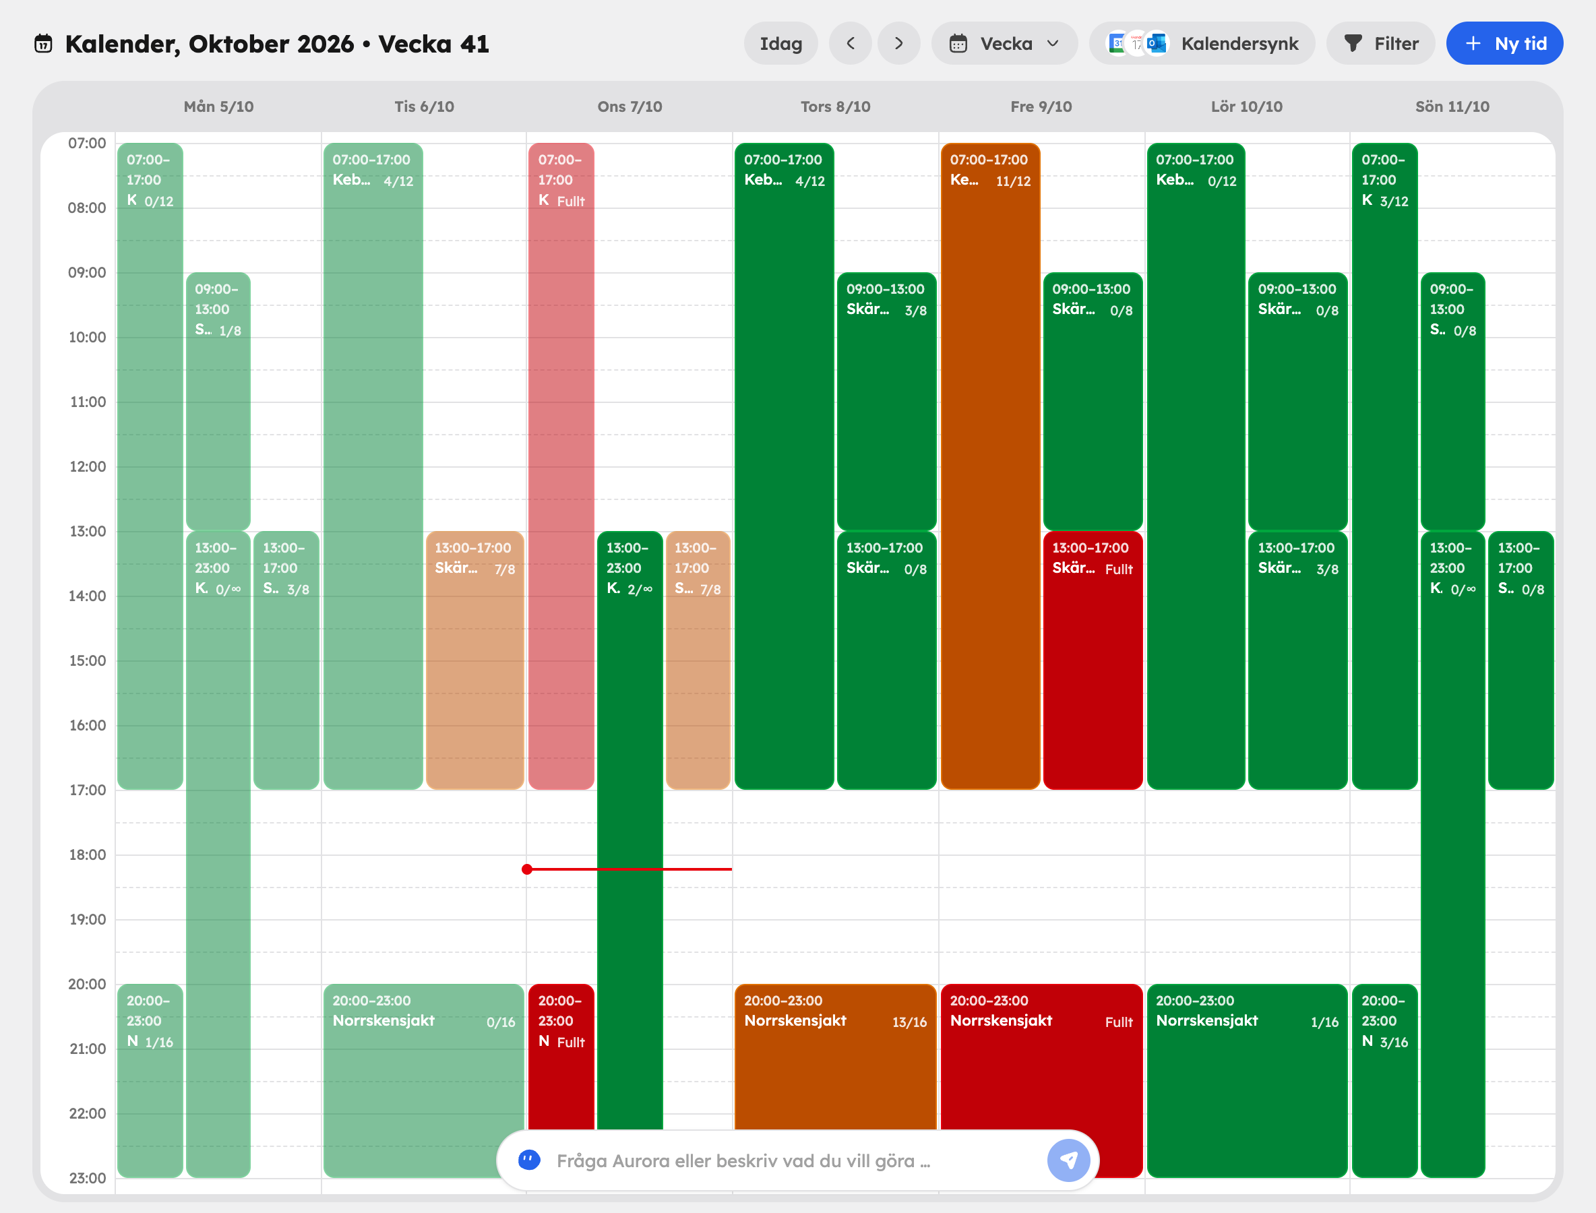Open Monday 20:00-23:00 event 1/16
The width and height of the screenshot is (1596, 1213).
click(150, 1080)
